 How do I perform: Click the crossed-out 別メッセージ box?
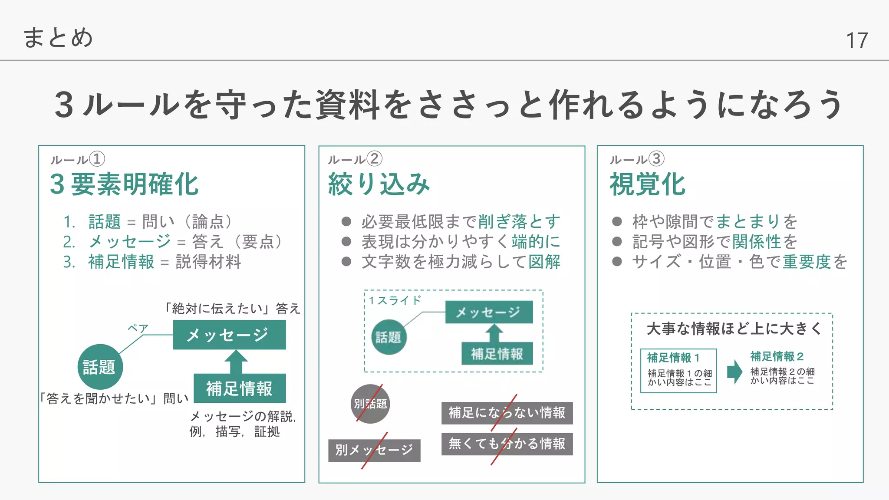(x=374, y=450)
